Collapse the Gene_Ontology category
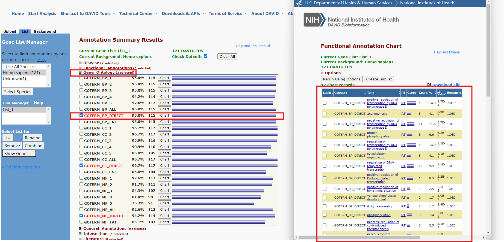504x242 pixels. point(80,72)
